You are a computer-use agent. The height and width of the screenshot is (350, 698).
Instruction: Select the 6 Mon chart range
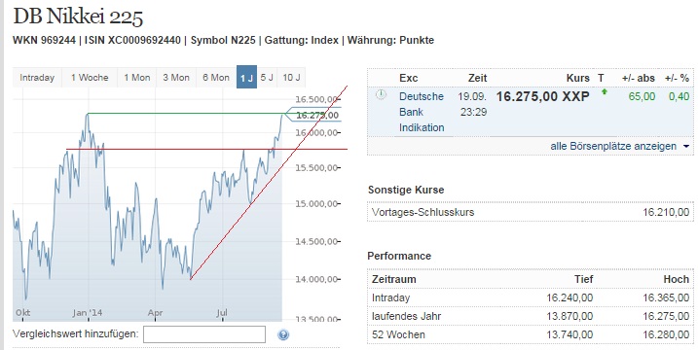point(216,78)
